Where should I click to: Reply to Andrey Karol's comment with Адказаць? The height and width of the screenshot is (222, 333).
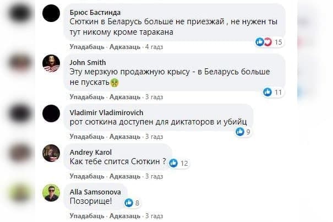[x=125, y=176]
